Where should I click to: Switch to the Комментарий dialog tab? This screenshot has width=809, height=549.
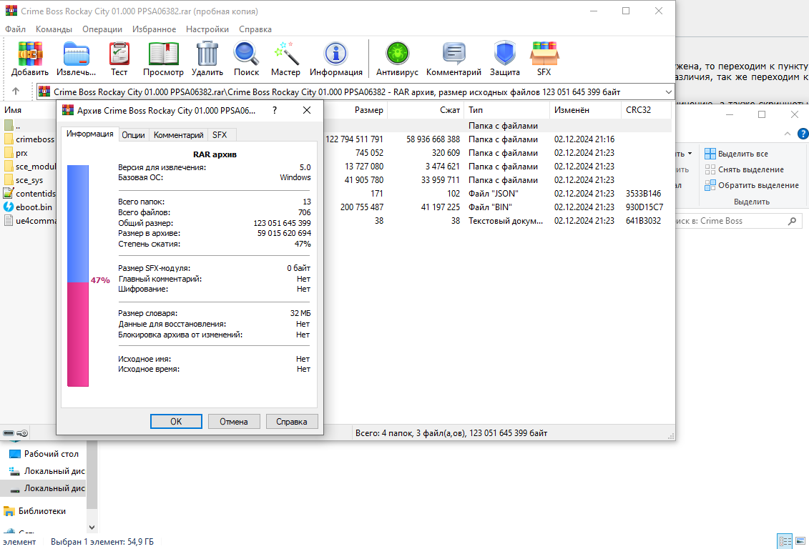pos(179,134)
